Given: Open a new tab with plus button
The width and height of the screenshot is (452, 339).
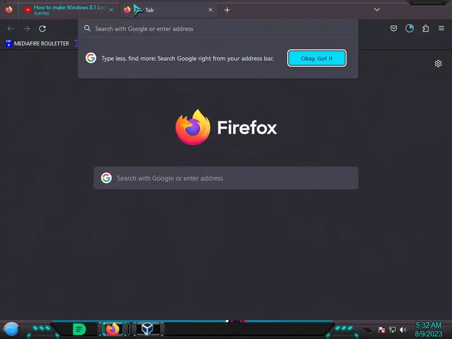Looking at the screenshot, I should [x=227, y=10].
